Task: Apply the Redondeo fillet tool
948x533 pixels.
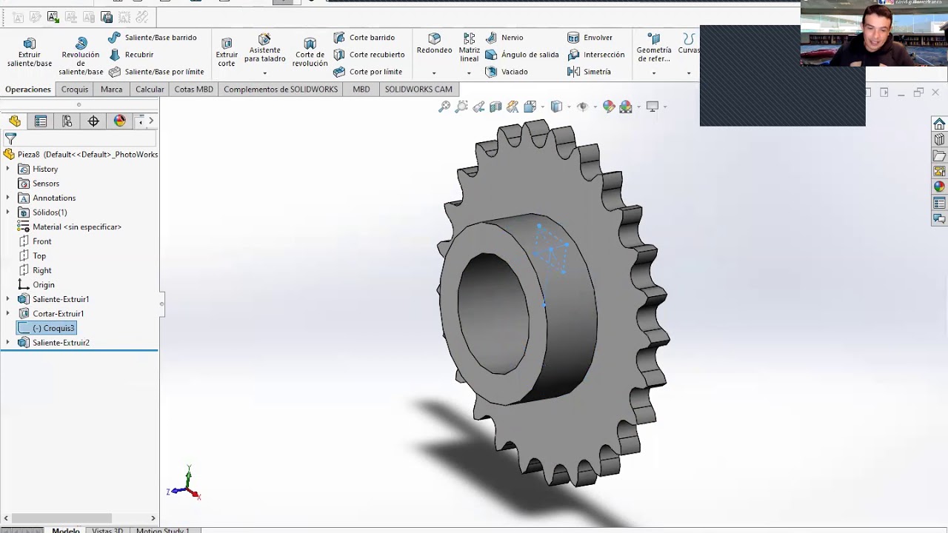Action: pos(434,44)
